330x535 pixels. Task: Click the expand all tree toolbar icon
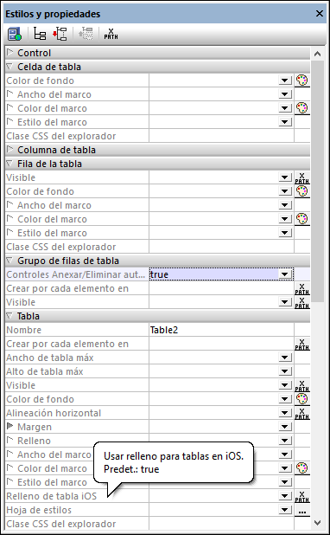click(40, 34)
